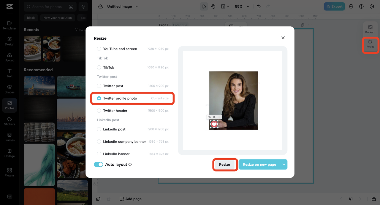The height and width of the screenshot is (205, 380).
Task: Open the Collage panel
Action: tap(9, 153)
